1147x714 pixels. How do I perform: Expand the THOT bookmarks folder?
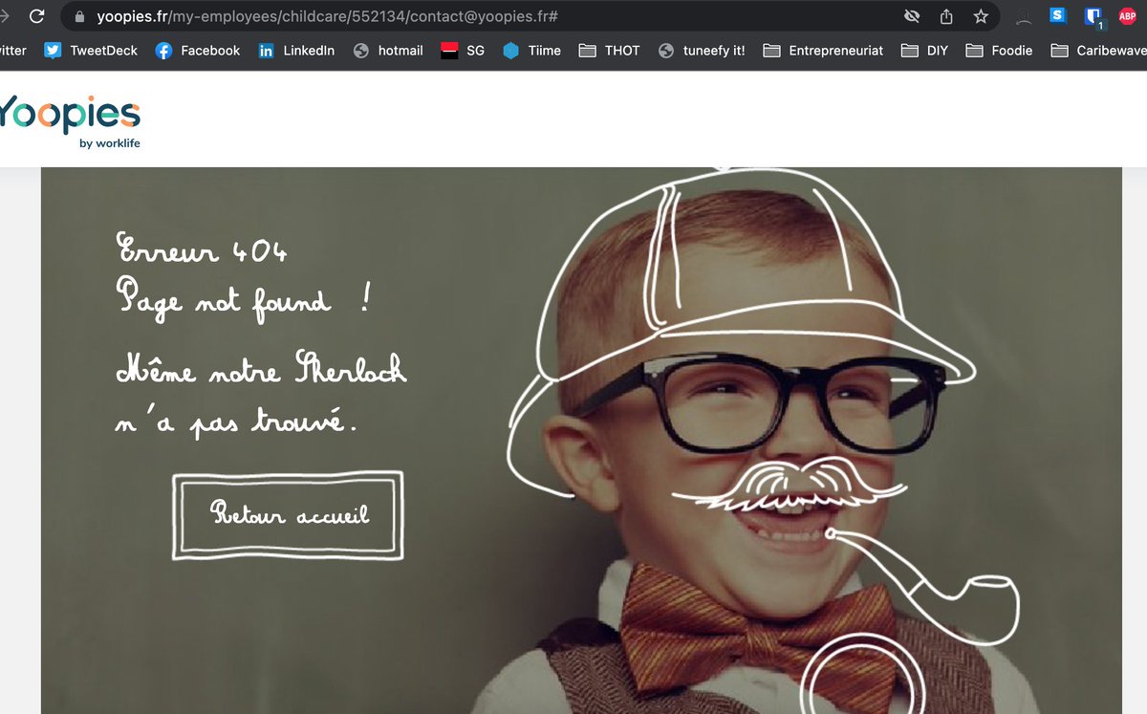click(610, 51)
